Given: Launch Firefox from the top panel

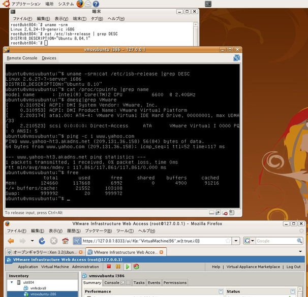Looking at the screenshot, I should 80,4.
